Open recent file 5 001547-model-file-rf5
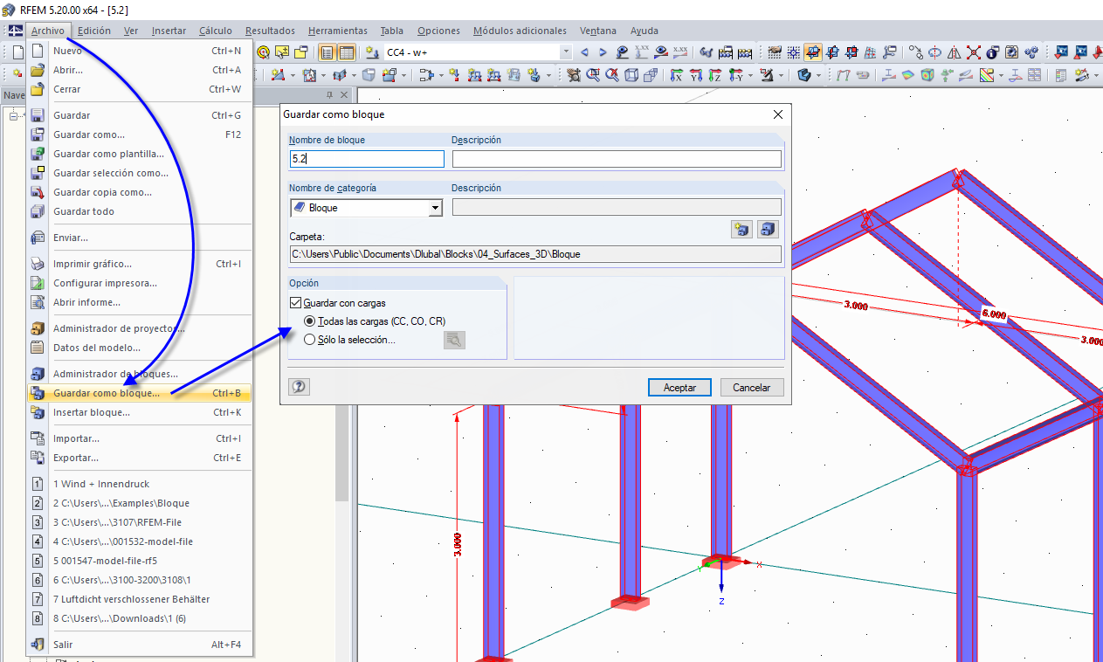1103x662 pixels. click(x=140, y=561)
